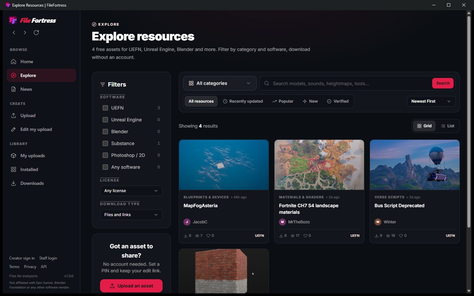Open the MapFogAsteria thumbnail image

(x=224, y=165)
